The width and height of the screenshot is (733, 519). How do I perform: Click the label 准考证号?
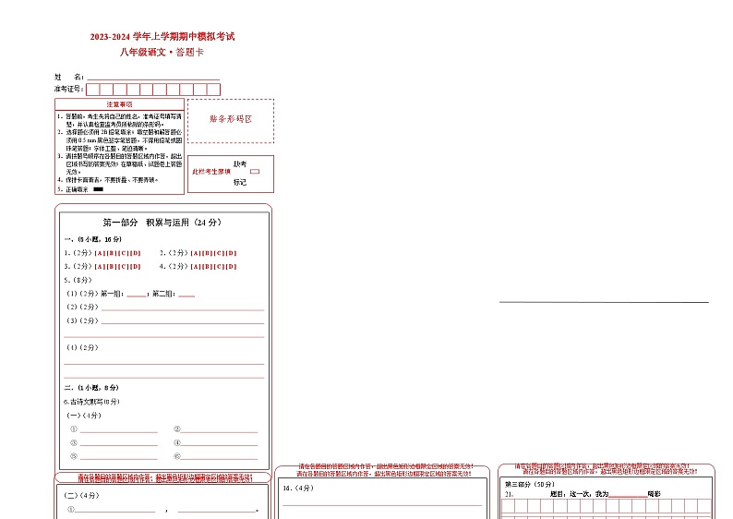click(69, 90)
